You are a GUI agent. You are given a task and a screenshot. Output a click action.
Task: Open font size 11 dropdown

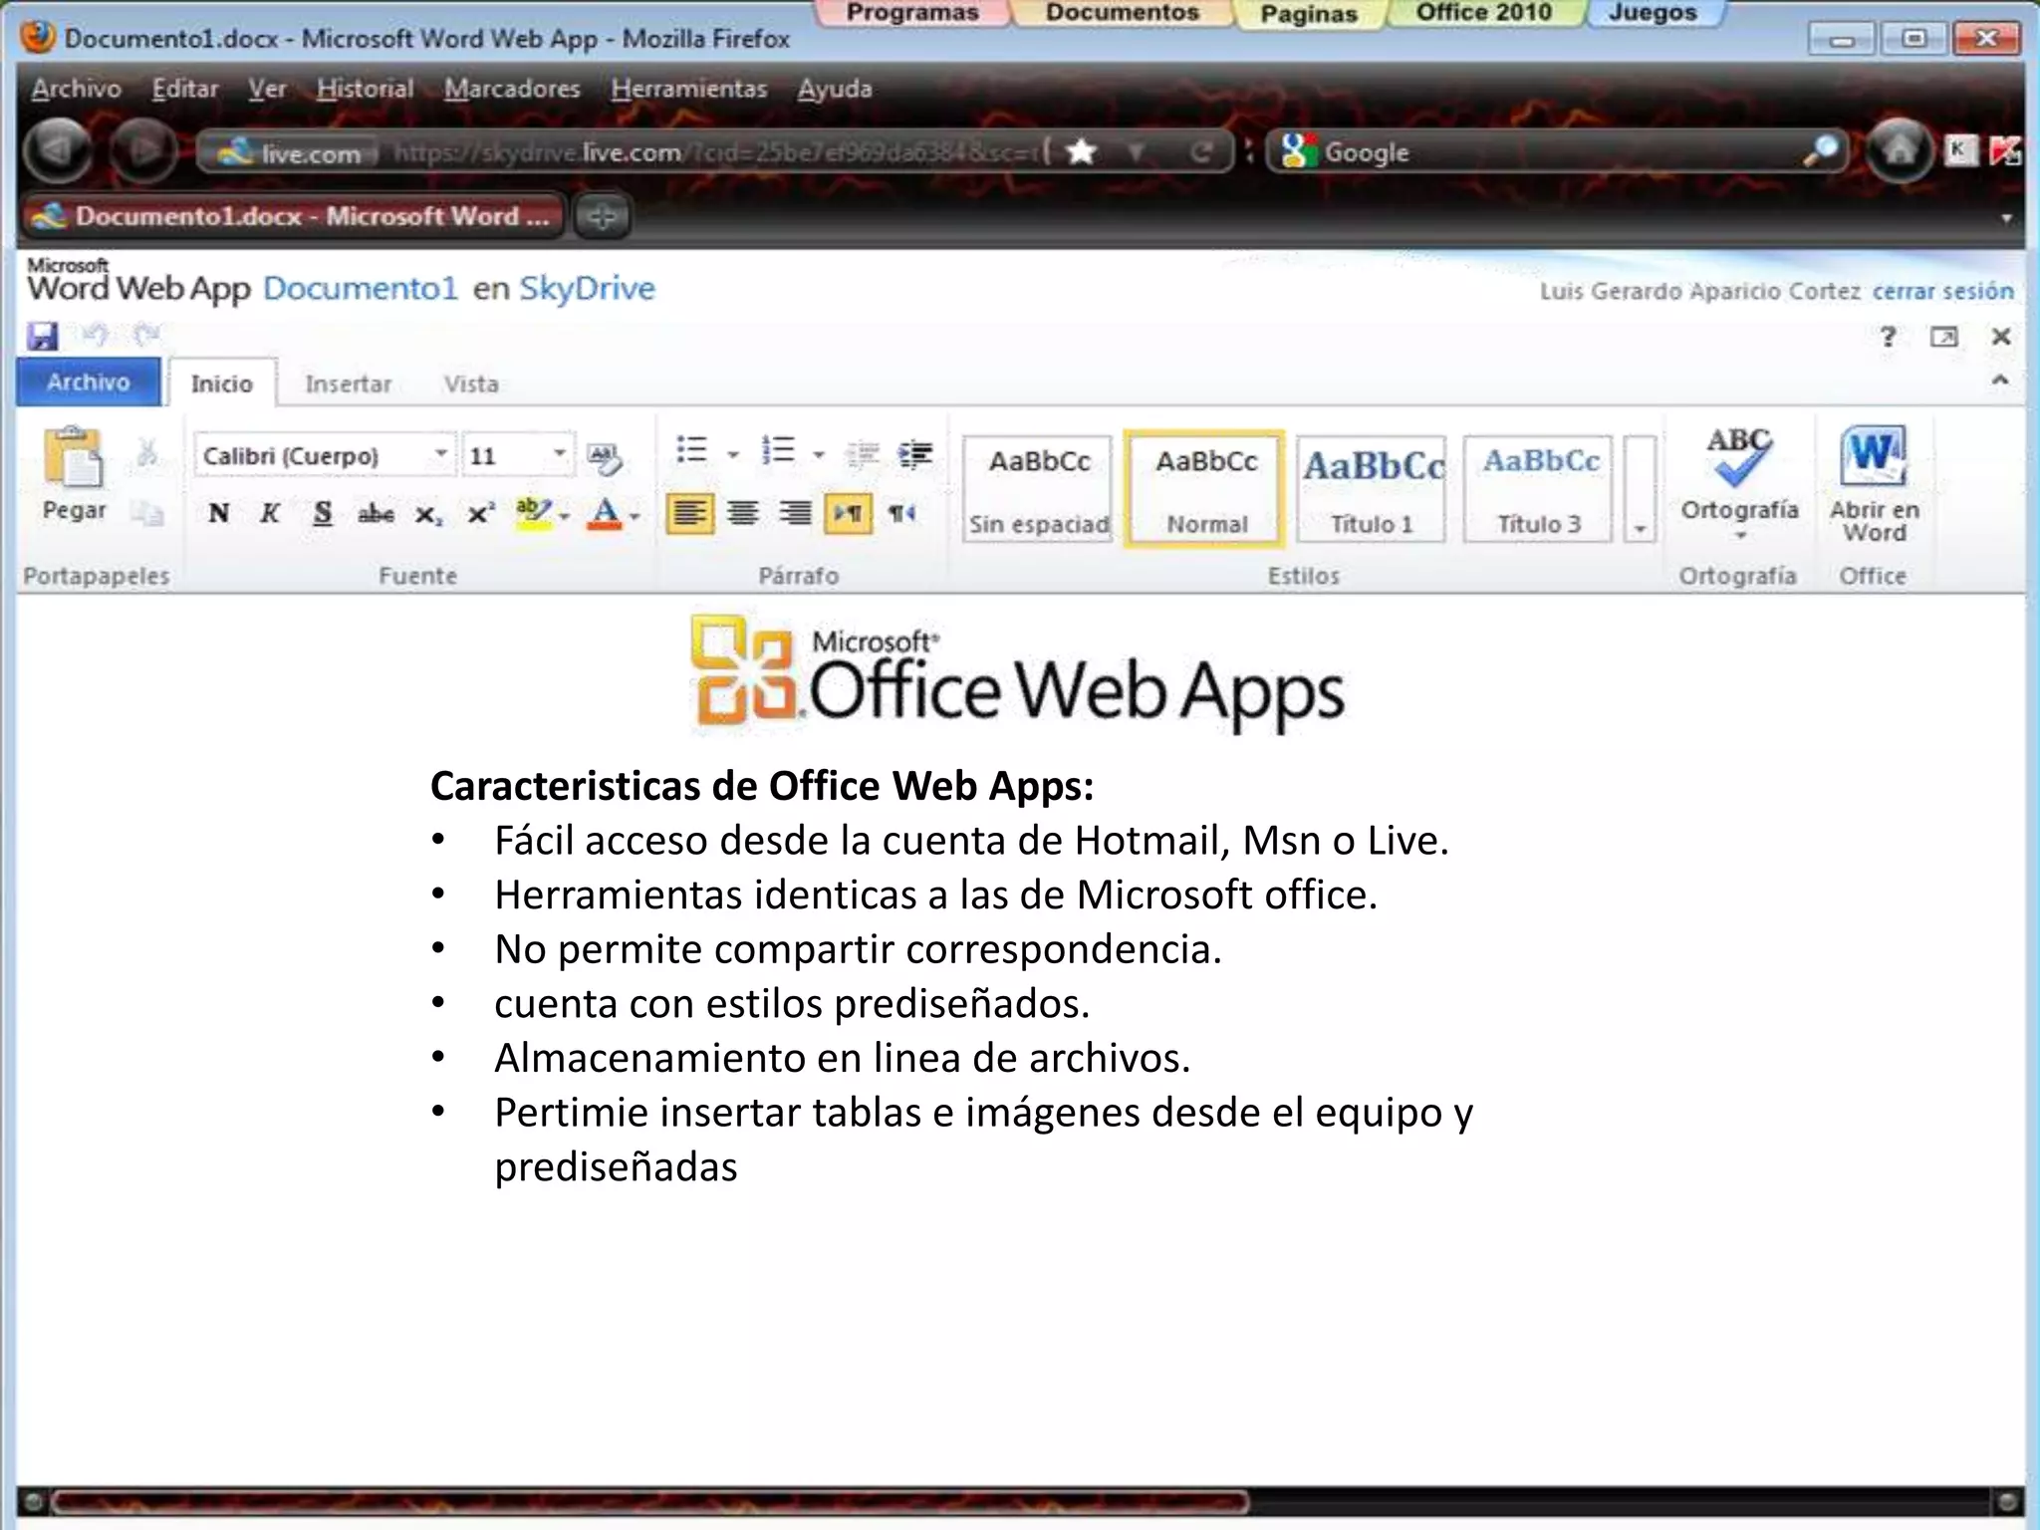click(x=560, y=454)
